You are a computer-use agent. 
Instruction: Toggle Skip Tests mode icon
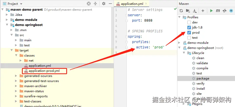tap(224, 11)
